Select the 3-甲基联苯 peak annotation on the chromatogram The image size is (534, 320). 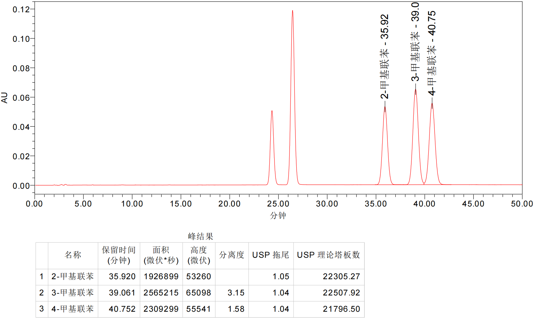(x=415, y=42)
